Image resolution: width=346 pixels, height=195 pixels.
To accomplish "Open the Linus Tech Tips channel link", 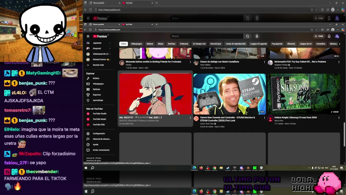I will tap(207, 124).
